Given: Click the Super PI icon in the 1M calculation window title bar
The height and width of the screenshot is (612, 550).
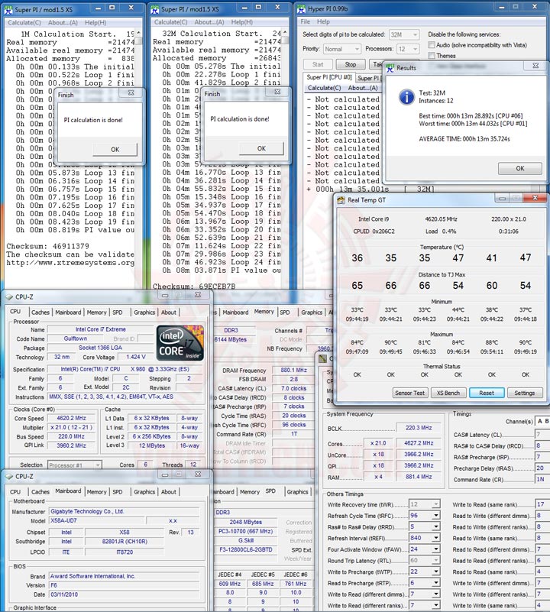Looking at the screenshot, I should (x=8, y=9).
